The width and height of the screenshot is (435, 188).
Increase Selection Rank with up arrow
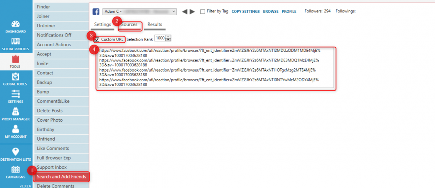[168, 37]
